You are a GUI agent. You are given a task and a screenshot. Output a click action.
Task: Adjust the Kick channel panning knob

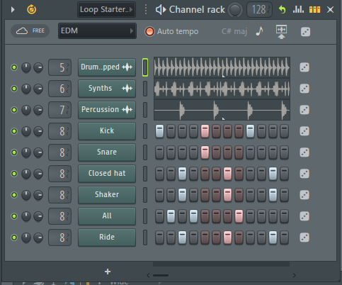pyautogui.click(x=26, y=131)
